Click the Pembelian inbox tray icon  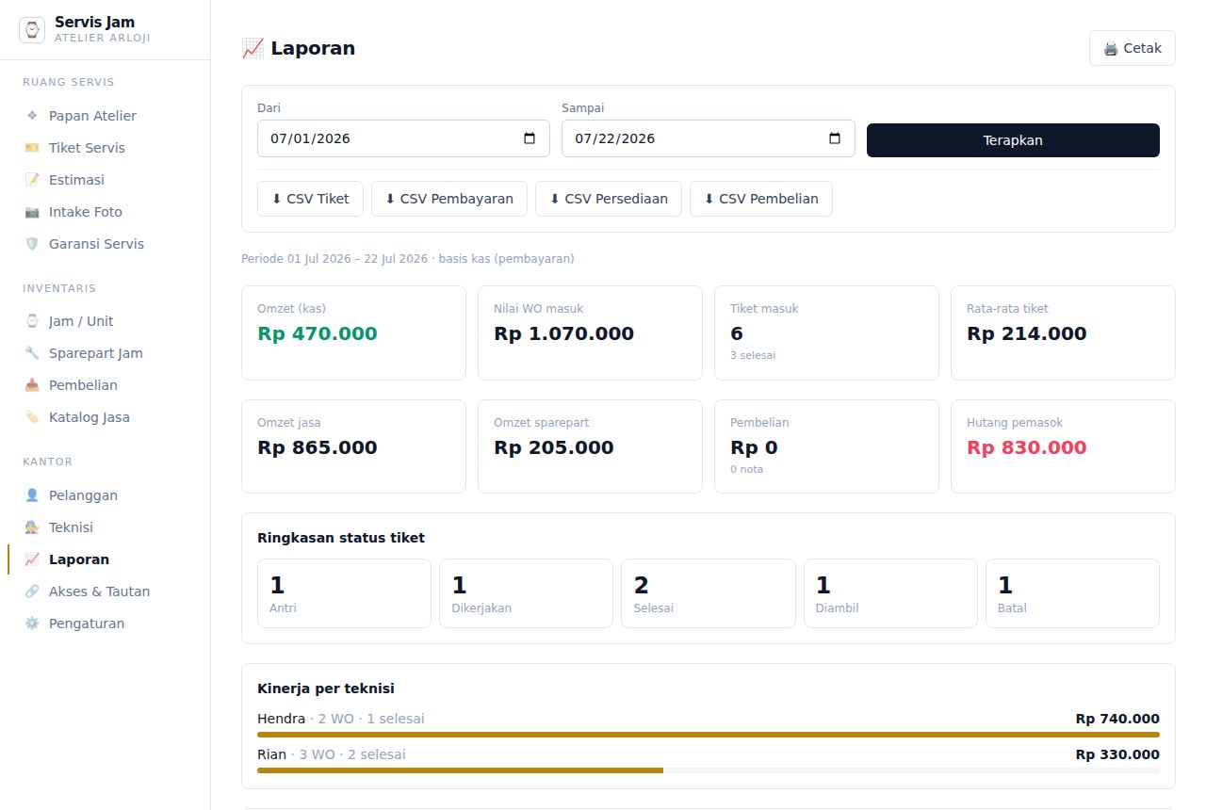pos(32,385)
